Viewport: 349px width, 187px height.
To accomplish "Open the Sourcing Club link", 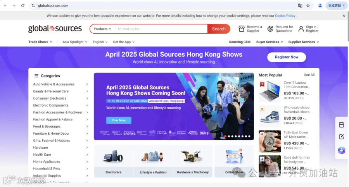I will pos(240,42).
